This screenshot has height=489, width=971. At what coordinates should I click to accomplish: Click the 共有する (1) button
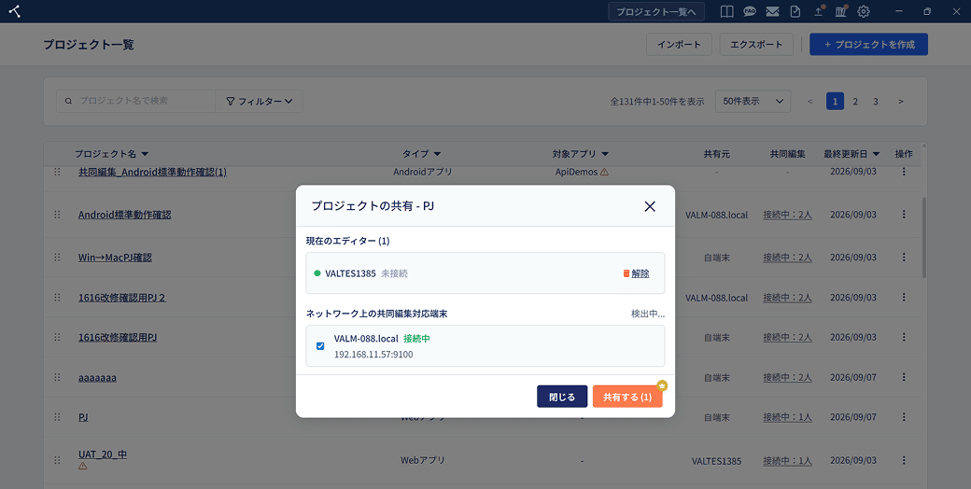(x=627, y=397)
